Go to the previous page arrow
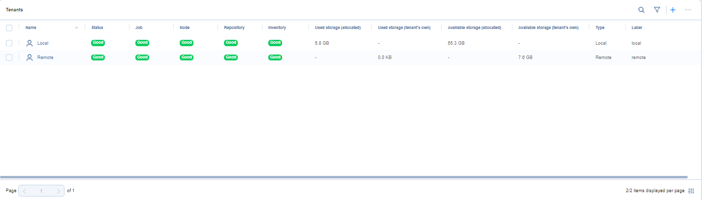This screenshot has width=702, height=200. pyautogui.click(x=25, y=191)
